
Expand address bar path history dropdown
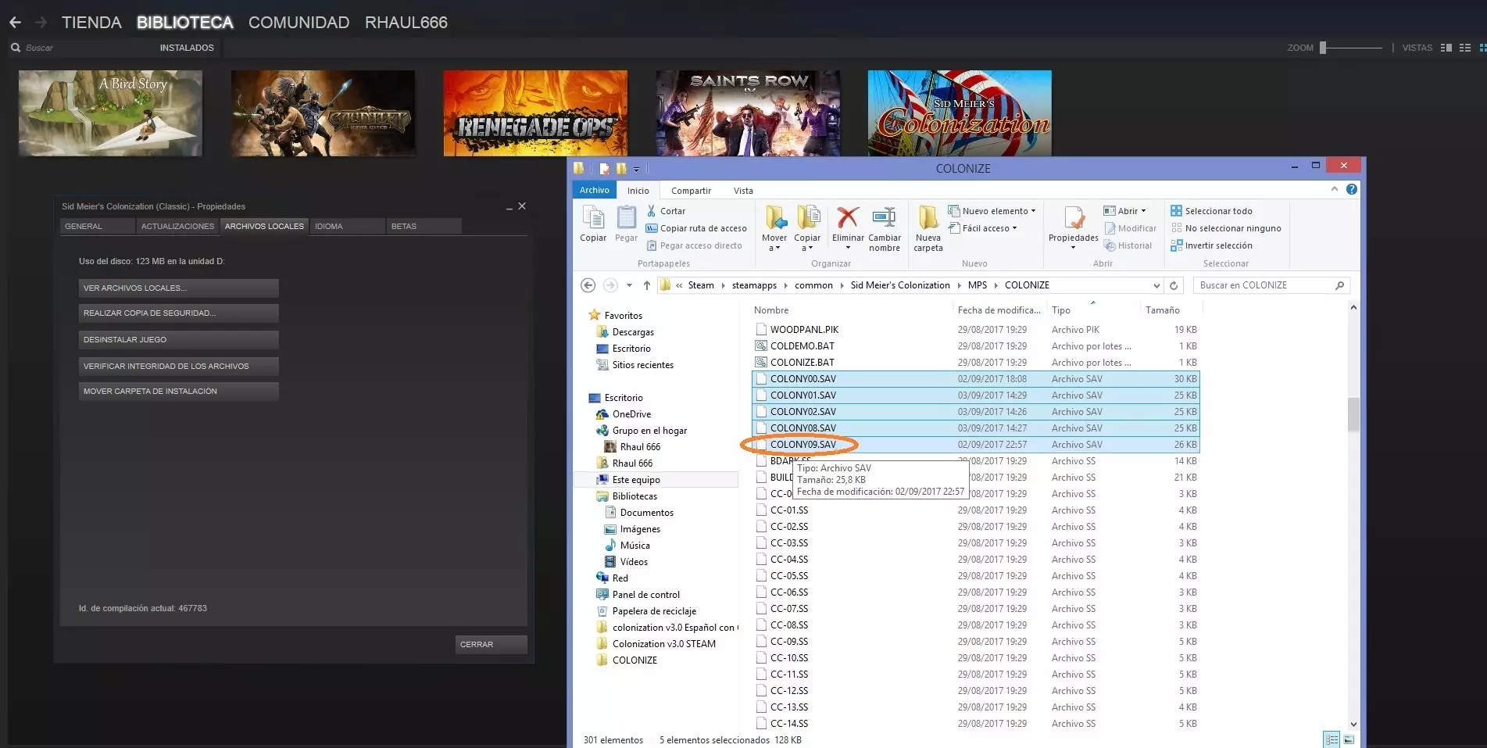1156,285
